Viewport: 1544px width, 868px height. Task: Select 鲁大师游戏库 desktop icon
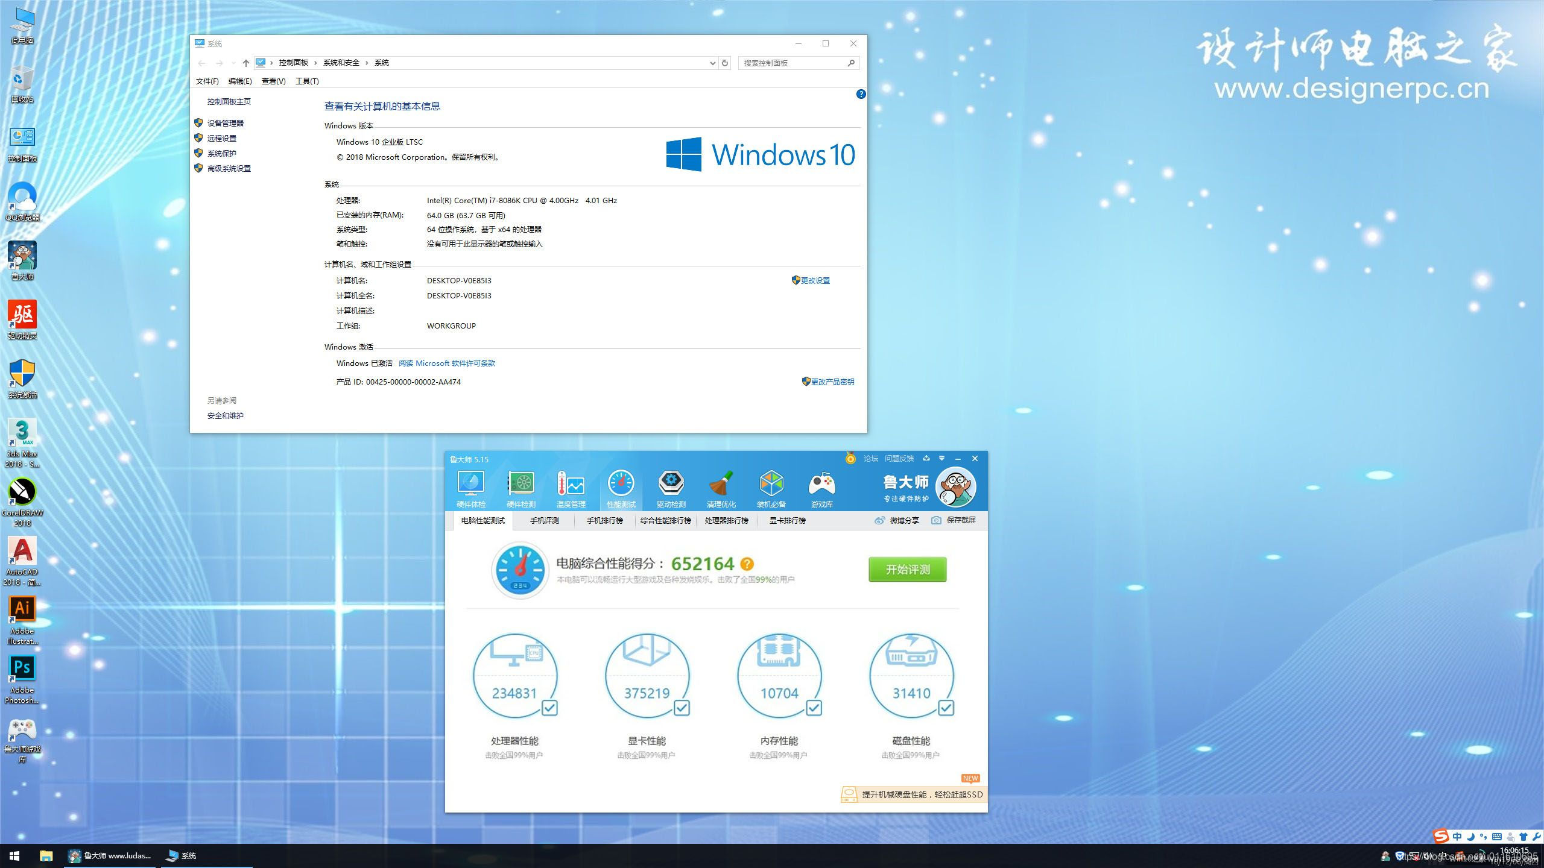[22, 741]
